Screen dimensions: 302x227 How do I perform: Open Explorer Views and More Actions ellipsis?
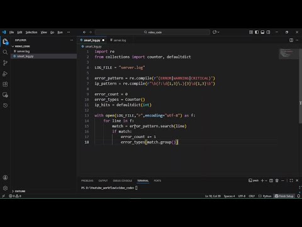click(x=72, y=40)
